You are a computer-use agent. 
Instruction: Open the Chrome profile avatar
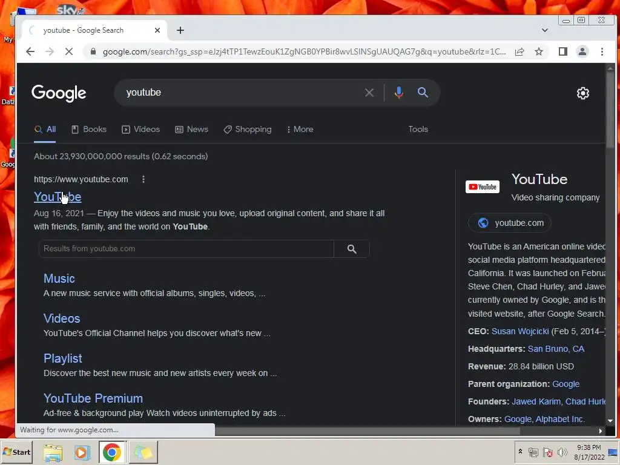click(x=582, y=51)
